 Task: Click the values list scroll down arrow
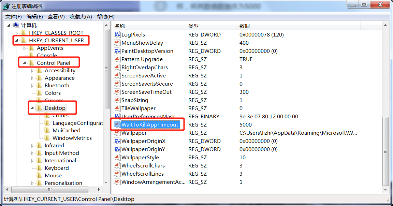point(385,190)
